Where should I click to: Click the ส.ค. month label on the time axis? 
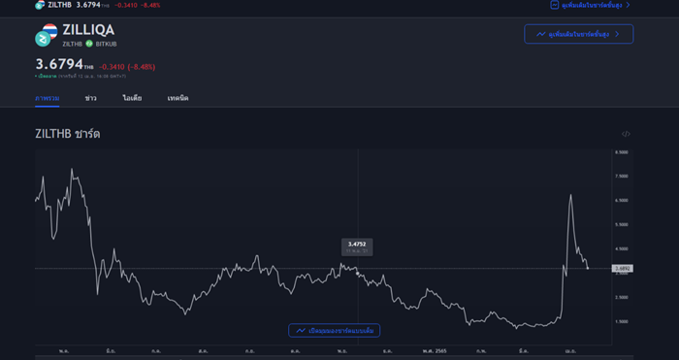[x=203, y=351]
